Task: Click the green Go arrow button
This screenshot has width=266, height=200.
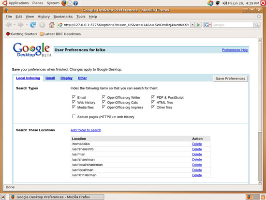Action: (x=198, y=25)
